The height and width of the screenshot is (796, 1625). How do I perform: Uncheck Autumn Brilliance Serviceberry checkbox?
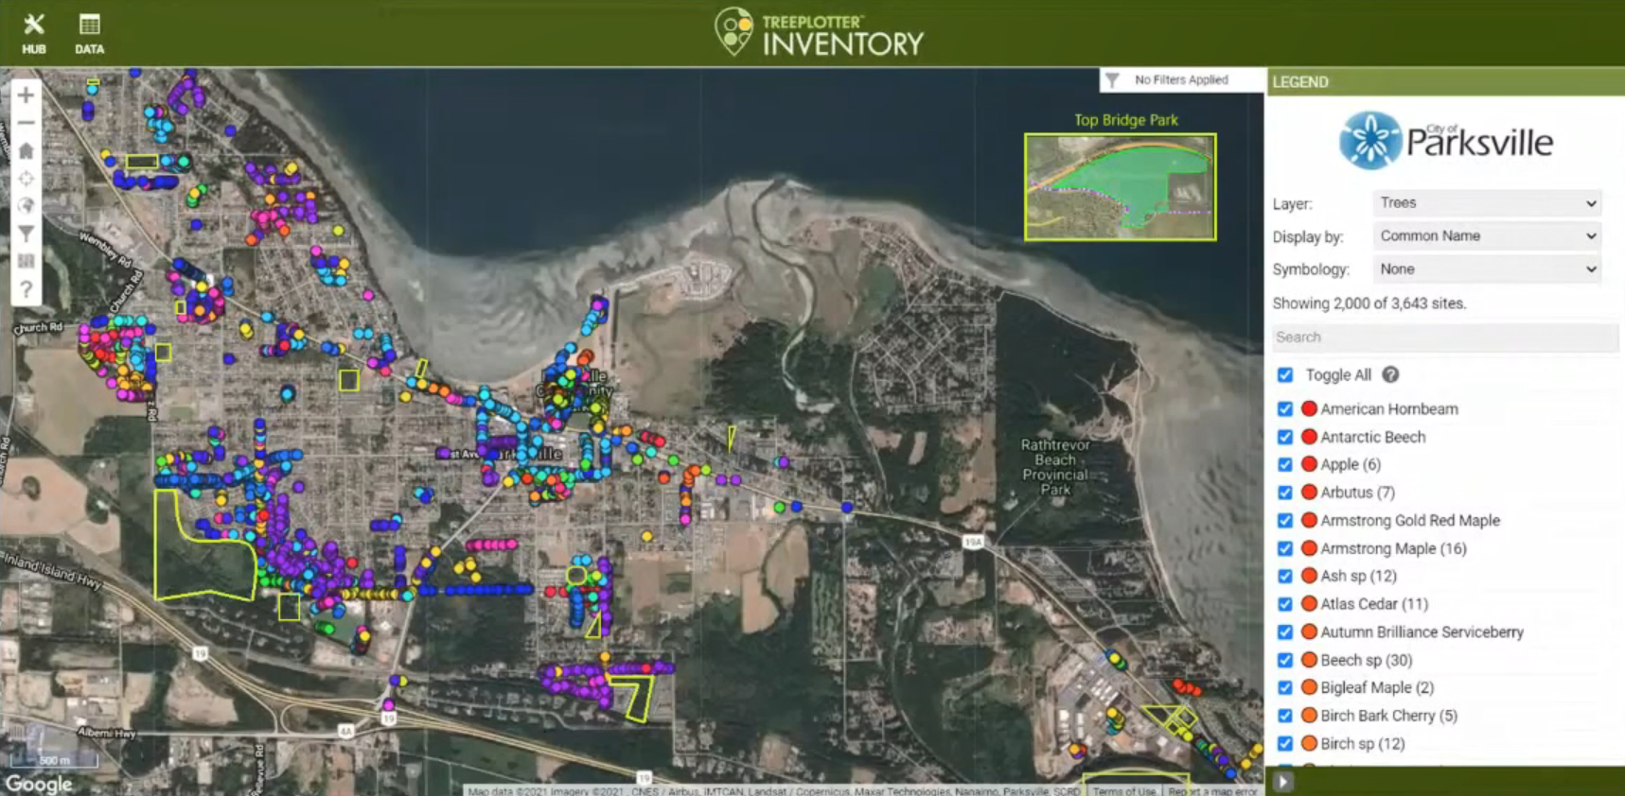pyautogui.click(x=1284, y=632)
